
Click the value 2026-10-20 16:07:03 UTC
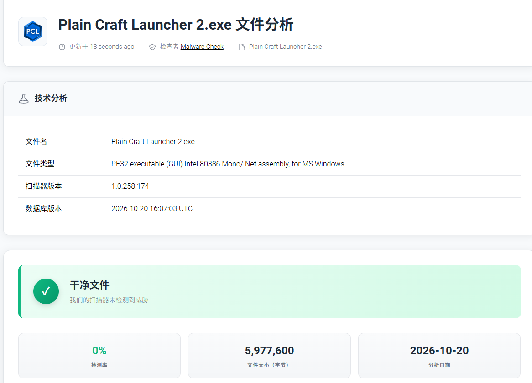[152, 208]
